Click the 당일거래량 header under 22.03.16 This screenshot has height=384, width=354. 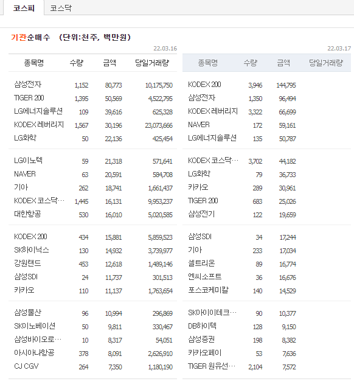[152, 63]
